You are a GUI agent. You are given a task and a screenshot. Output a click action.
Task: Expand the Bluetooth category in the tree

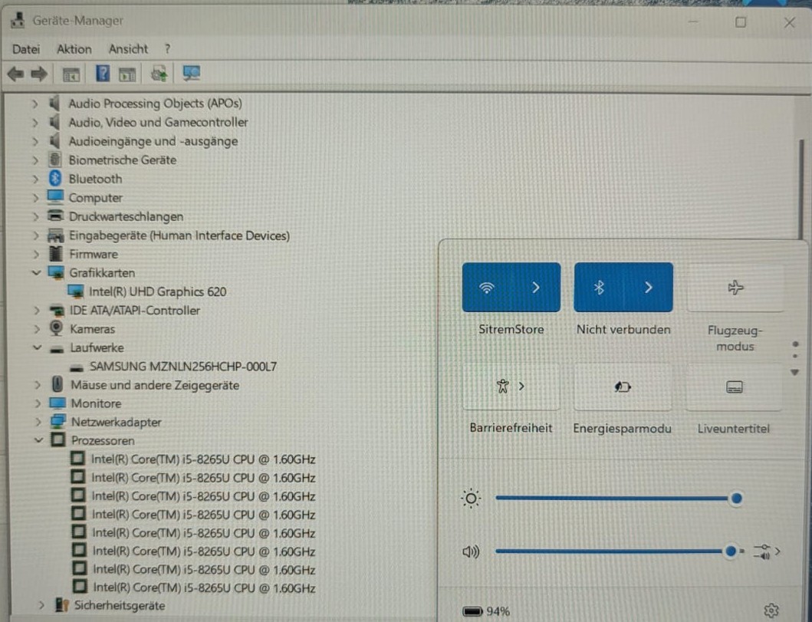pos(35,179)
